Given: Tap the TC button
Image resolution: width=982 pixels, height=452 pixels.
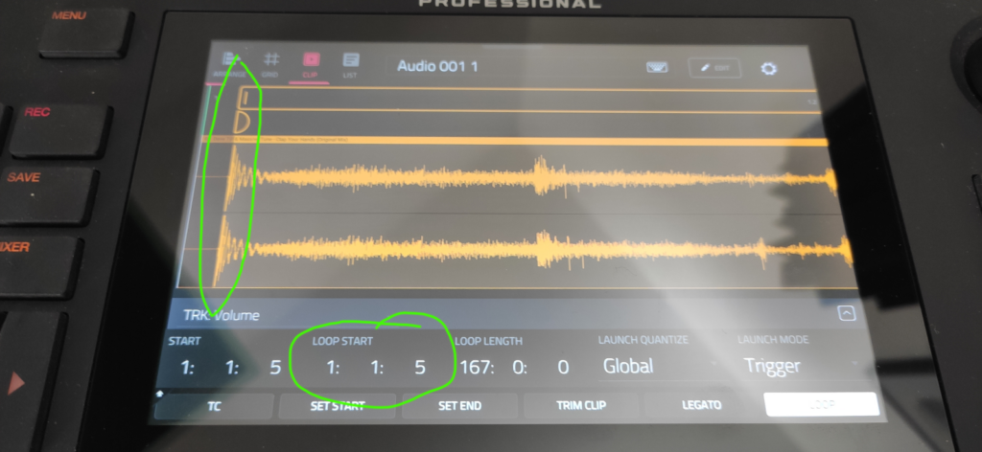Looking at the screenshot, I should pyautogui.click(x=214, y=406).
